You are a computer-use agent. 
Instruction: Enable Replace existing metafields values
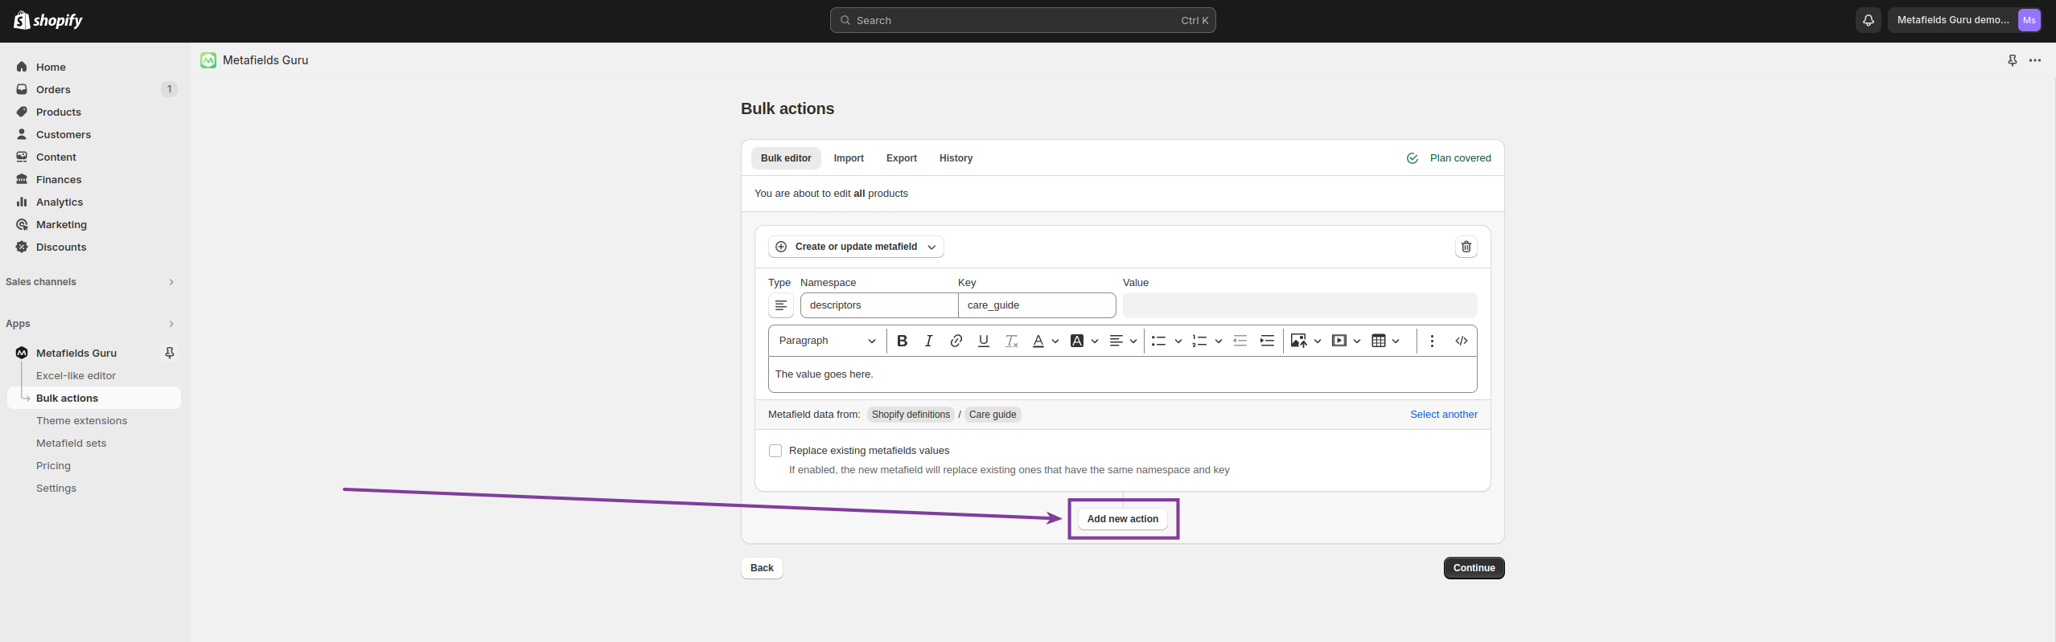(x=775, y=451)
